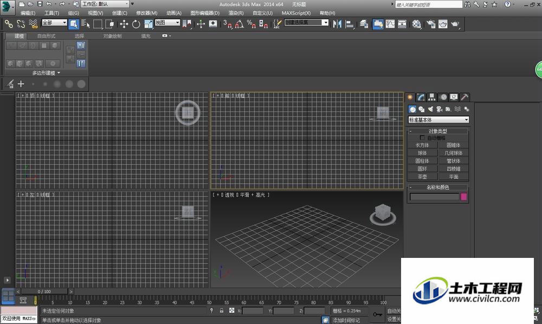542x324 pixels.
Task: Choose the Select and Scale tool
Action: click(149, 24)
